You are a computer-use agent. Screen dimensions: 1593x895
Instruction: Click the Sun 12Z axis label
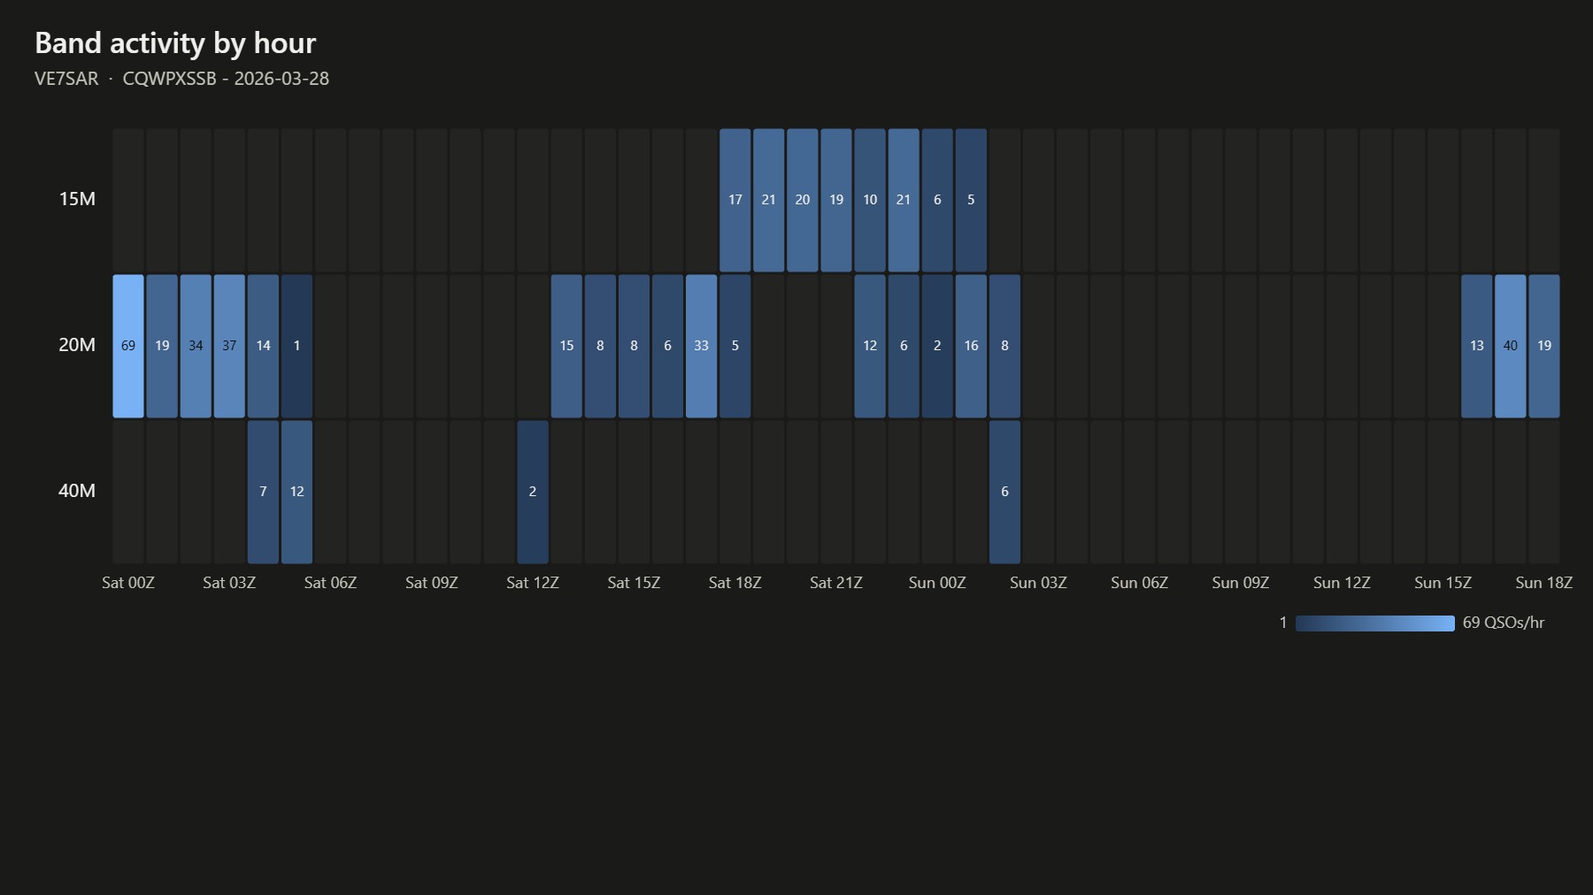[1342, 583]
